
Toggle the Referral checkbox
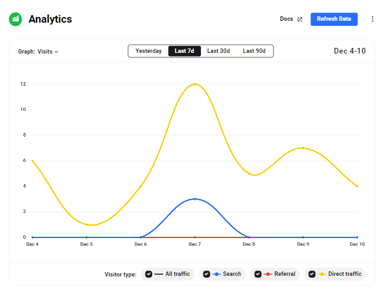pos(258,274)
